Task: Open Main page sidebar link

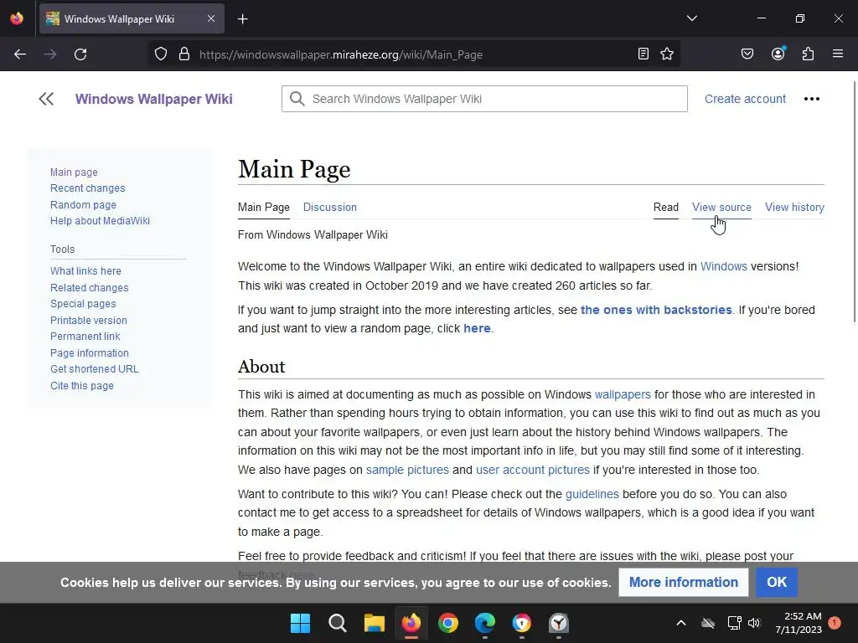Action: coord(74,172)
